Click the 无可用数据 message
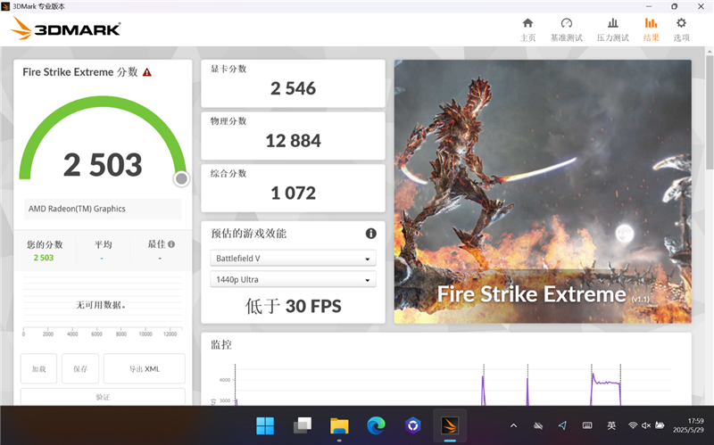 pos(101,305)
